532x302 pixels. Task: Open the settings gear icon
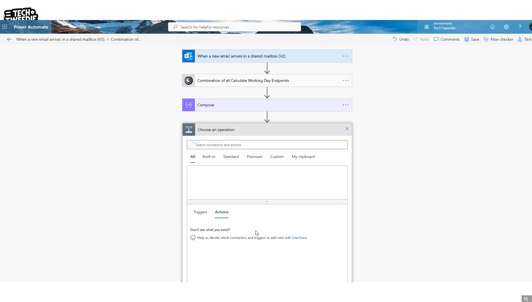pos(506,27)
